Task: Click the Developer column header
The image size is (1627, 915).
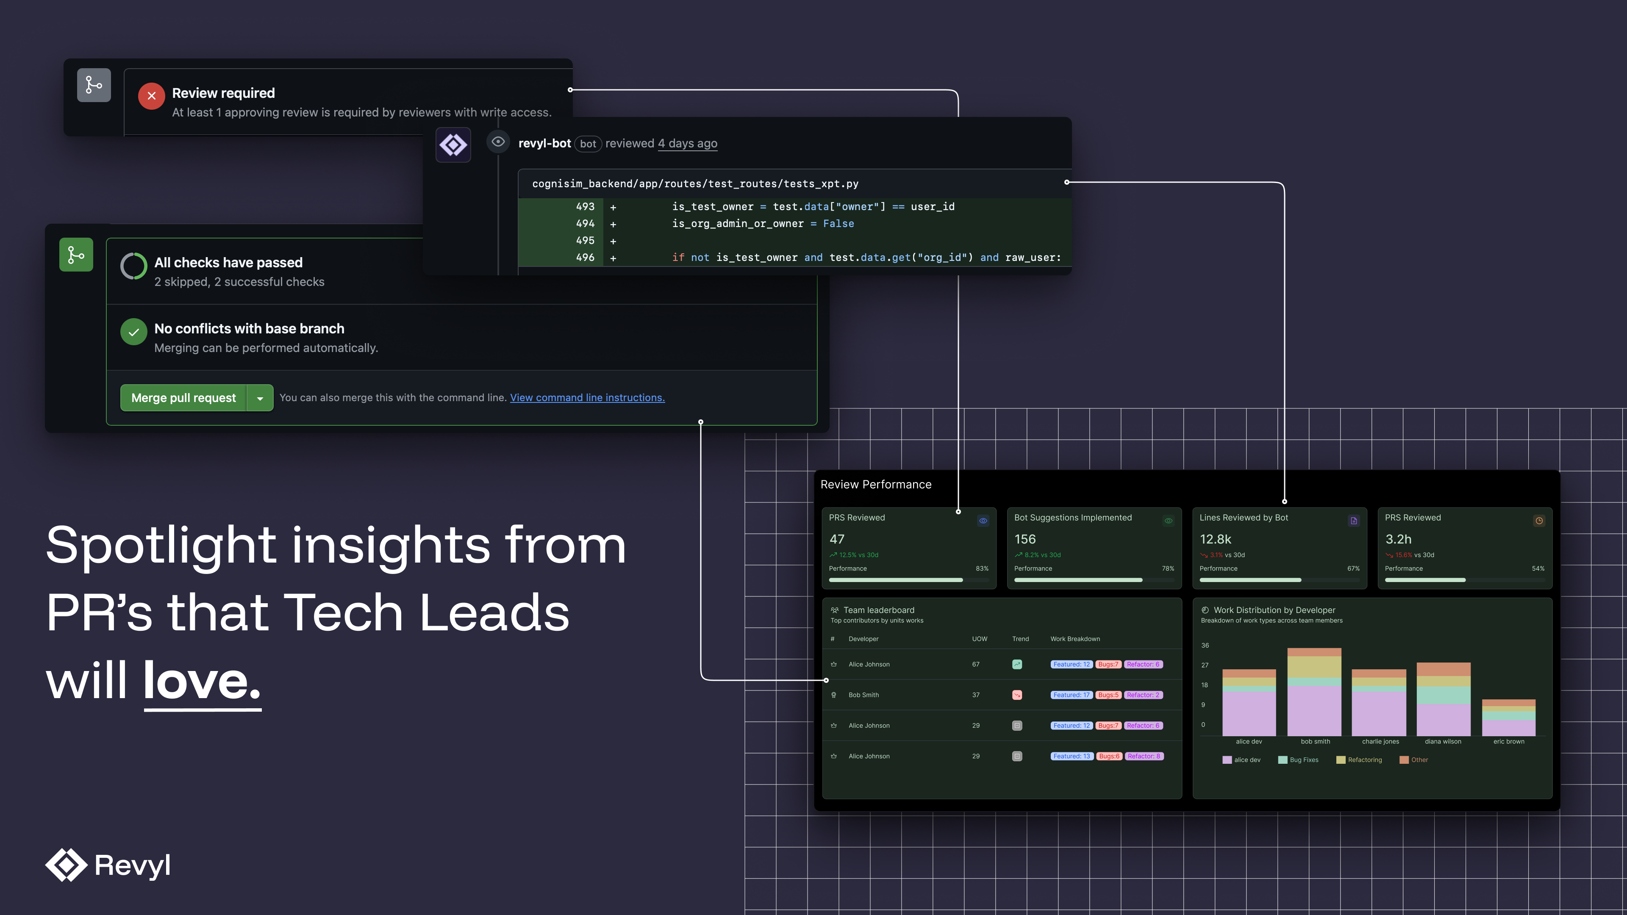Action: coord(863,639)
